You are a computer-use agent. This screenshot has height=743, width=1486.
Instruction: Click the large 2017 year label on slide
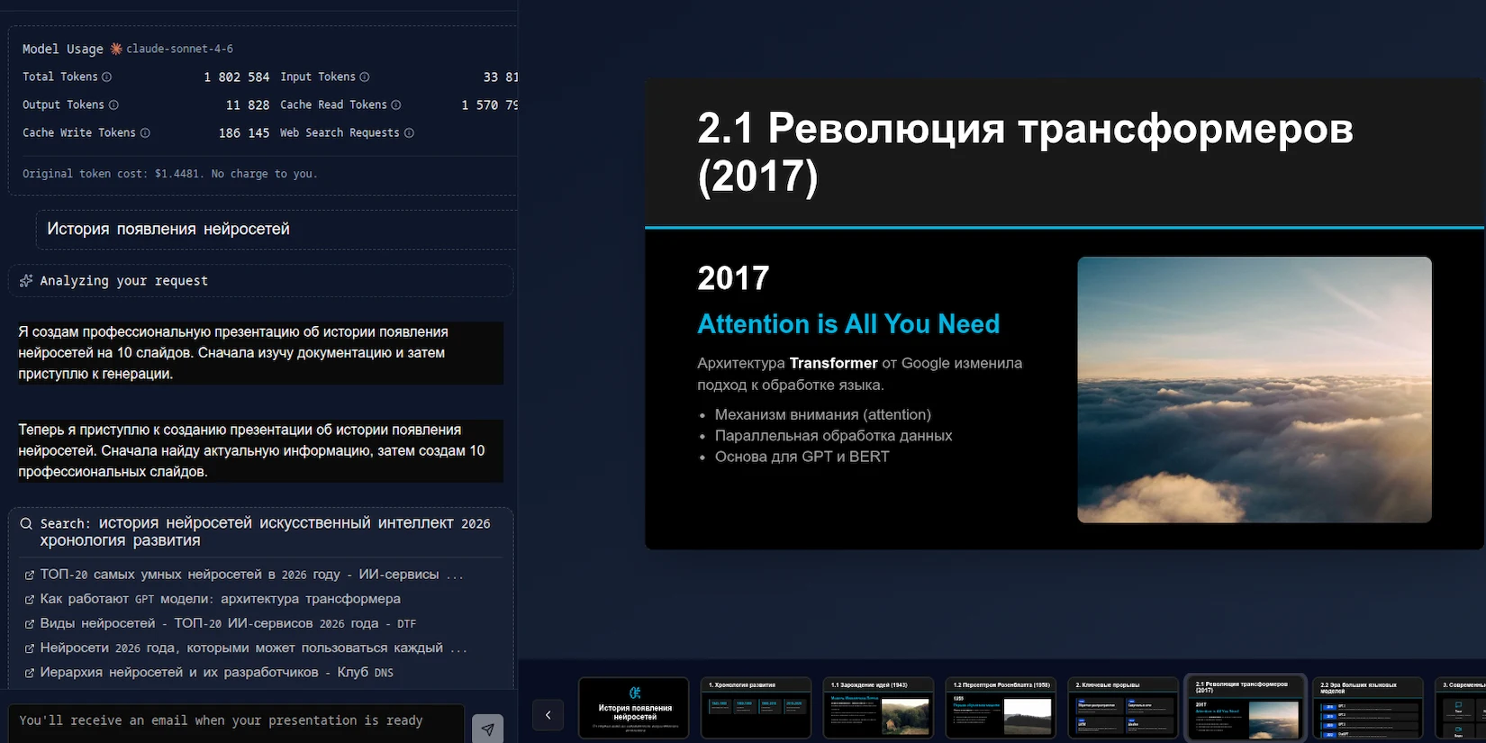(x=733, y=278)
